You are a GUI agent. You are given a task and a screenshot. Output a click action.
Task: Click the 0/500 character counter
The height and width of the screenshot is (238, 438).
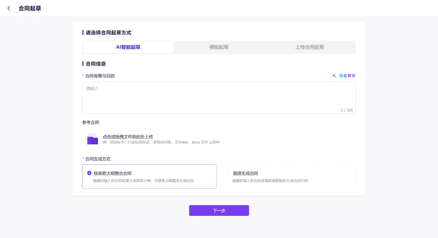click(346, 110)
